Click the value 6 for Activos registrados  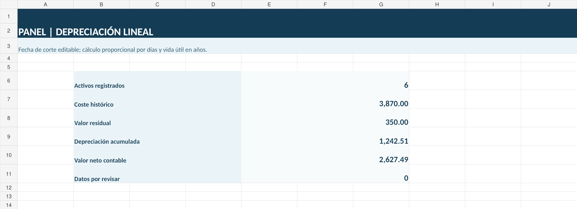pyautogui.click(x=325, y=80)
